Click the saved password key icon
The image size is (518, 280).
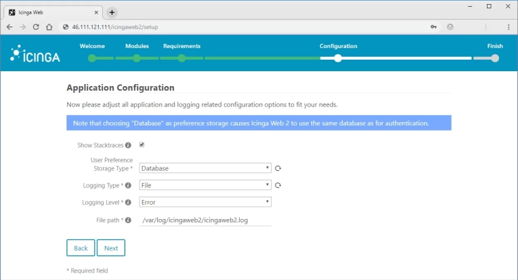433,26
